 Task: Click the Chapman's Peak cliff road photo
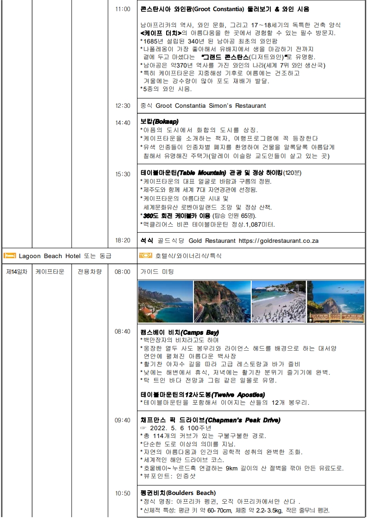click(x=222, y=301)
